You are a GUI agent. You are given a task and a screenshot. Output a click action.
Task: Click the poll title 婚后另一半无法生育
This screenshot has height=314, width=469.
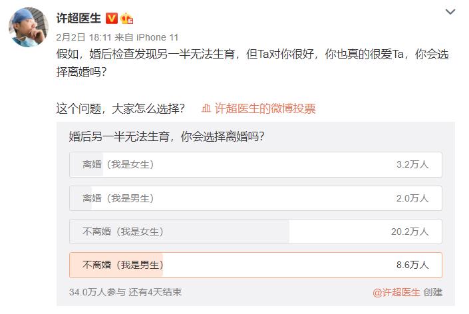(166, 137)
